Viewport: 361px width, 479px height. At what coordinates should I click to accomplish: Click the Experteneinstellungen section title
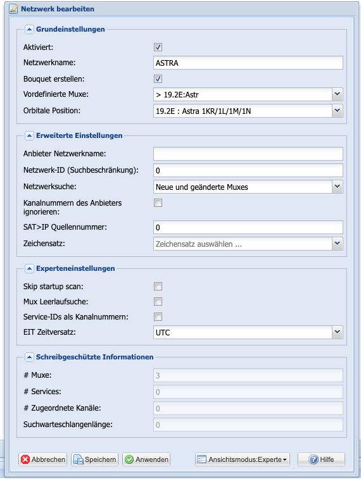[75, 268]
